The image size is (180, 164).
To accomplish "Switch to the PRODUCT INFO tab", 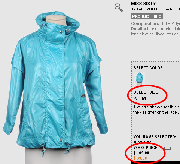I will click(147, 16).
